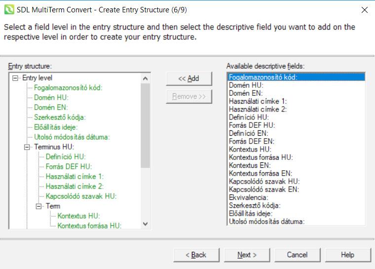Cancel the conversion wizard
375x269 pixels.
tap(297, 255)
